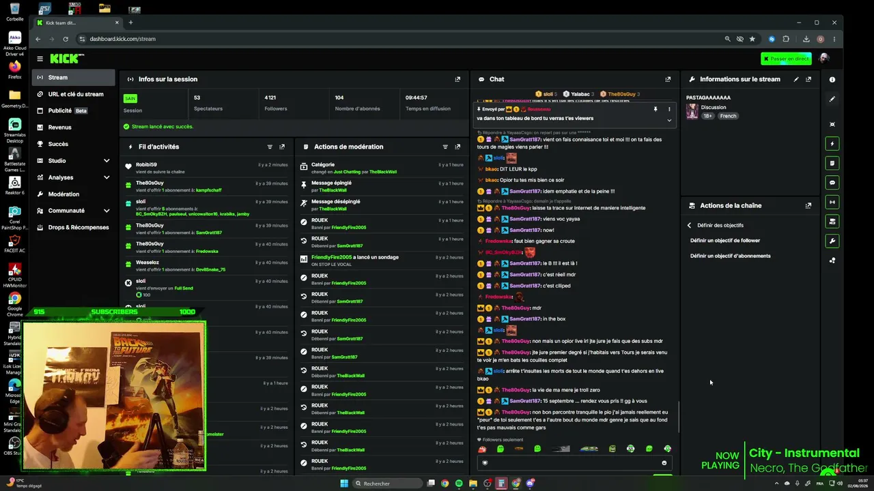
Task: Click the Kick logo
Action: click(x=68, y=59)
